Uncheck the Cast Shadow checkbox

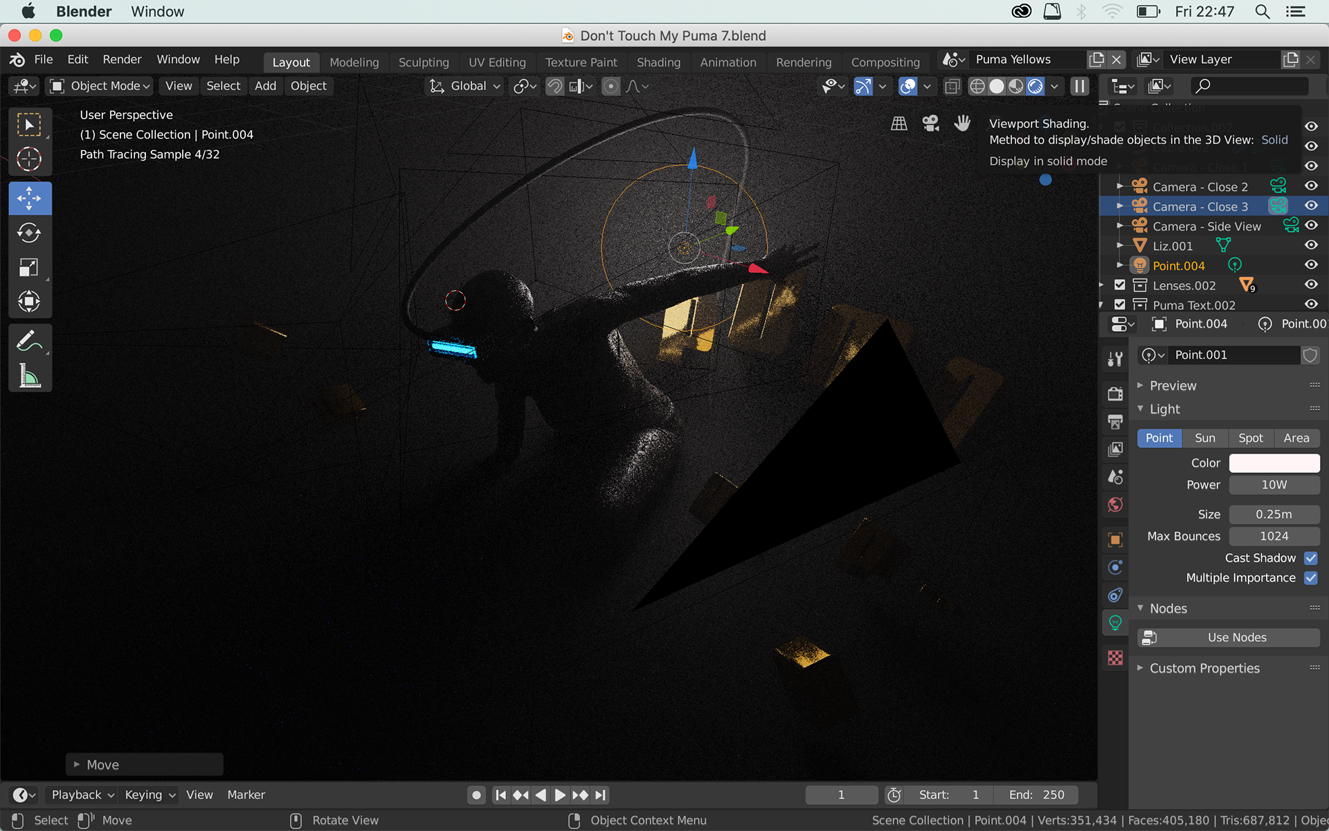point(1311,558)
